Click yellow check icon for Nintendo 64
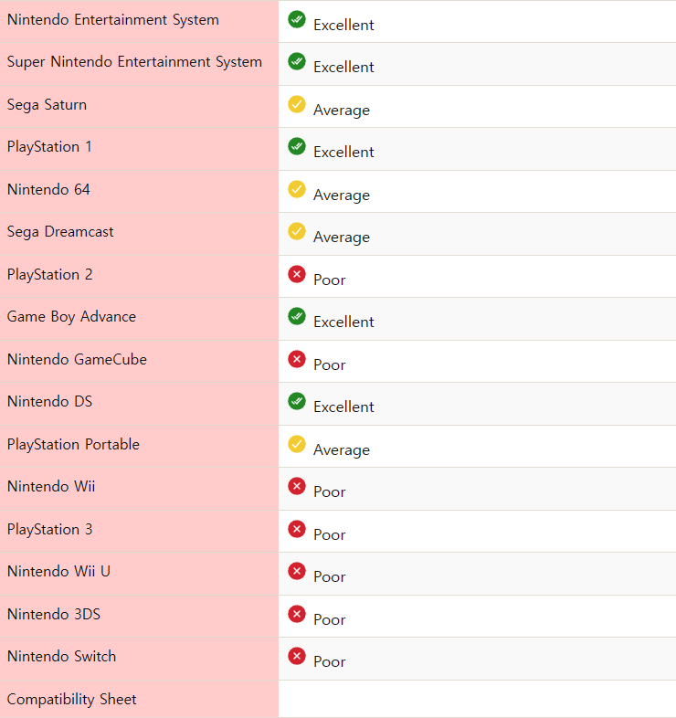This screenshot has width=676, height=718. [297, 189]
